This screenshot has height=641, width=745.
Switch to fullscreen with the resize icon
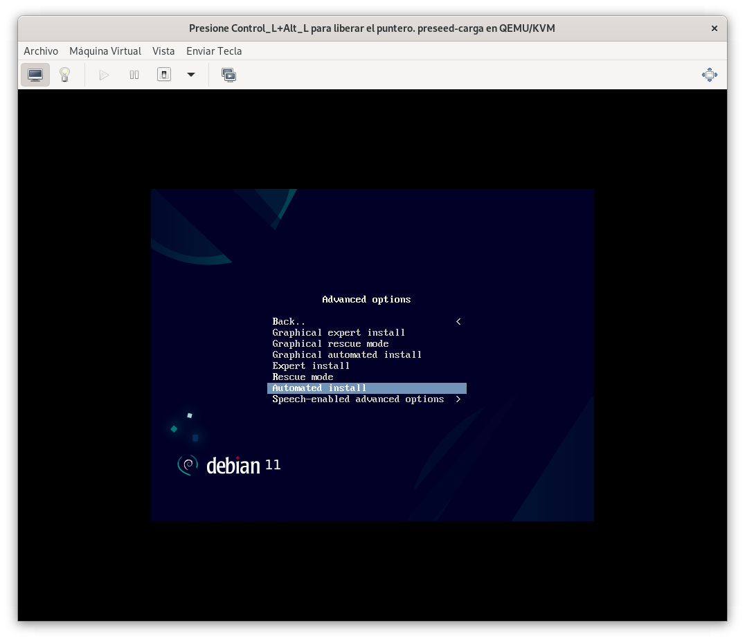(x=709, y=75)
